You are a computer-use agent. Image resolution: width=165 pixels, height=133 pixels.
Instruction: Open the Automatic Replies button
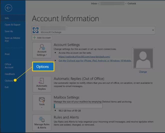[x=42, y=84]
